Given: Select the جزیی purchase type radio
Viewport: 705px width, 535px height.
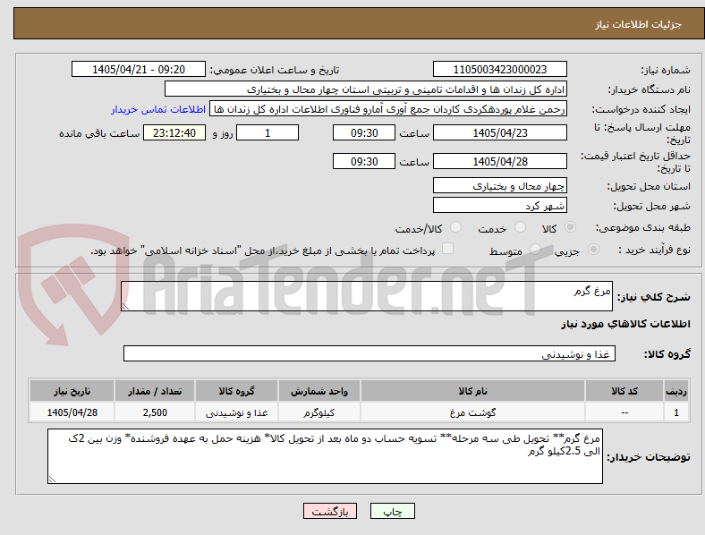Looking at the screenshot, I should coord(593,249).
